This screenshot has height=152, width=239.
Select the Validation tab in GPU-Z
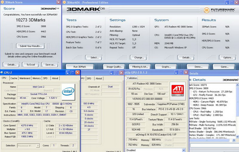[132, 78]
